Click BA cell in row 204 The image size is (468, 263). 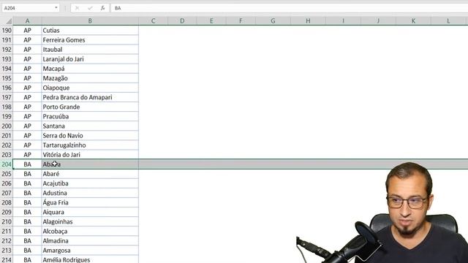point(27,164)
